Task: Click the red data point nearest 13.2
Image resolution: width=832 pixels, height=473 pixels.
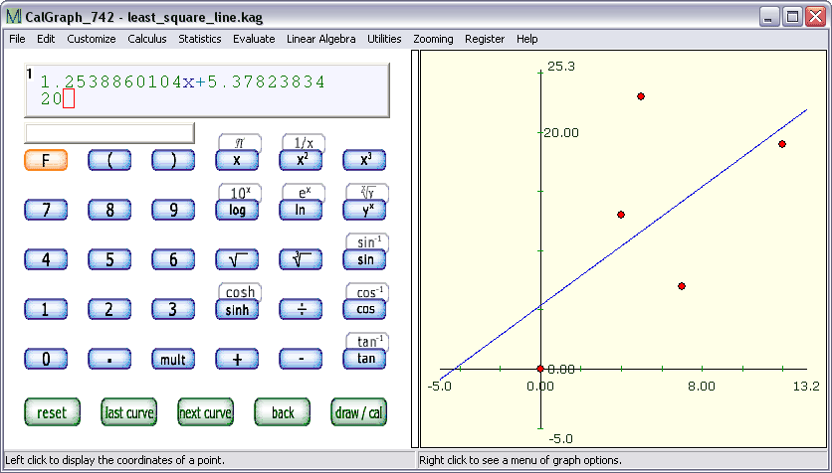Action: [782, 144]
